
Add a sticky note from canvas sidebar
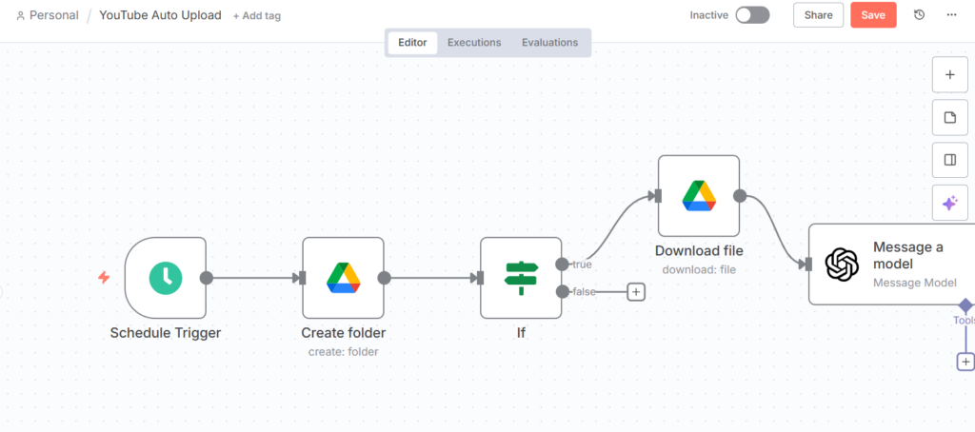[948, 117]
